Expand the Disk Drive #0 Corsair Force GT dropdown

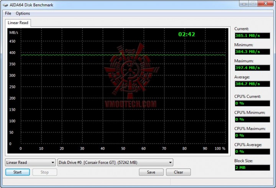point(115,162)
